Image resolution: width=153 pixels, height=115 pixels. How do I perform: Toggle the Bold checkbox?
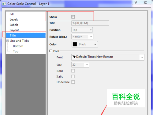point(73,71)
